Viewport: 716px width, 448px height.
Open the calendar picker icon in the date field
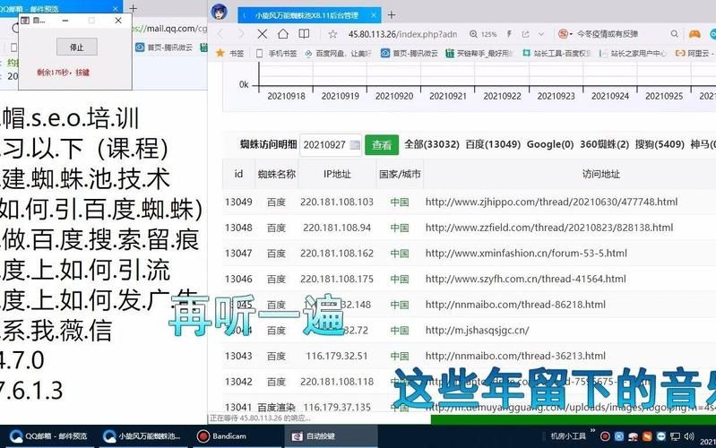pos(354,145)
